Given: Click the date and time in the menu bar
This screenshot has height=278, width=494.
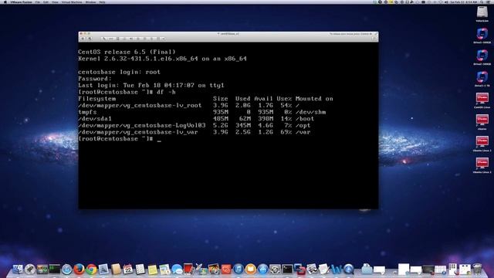Looking at the screenshot, I should [463, 2].
